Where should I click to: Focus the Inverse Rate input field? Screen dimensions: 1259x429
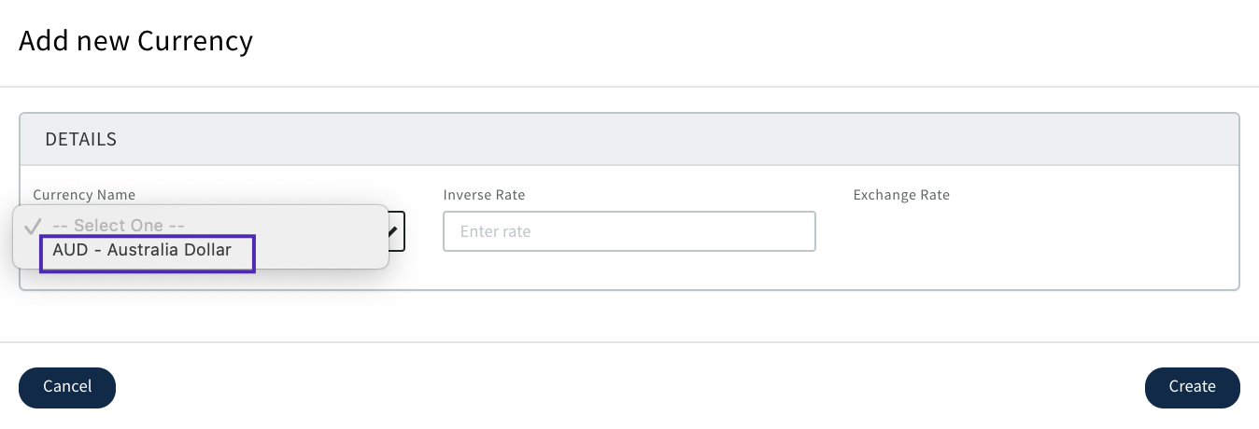pyautogui.click(x=629, y=231)
